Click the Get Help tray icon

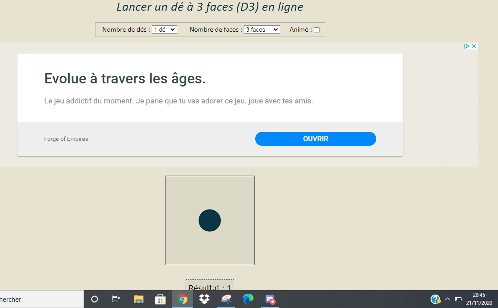click(436, 299)
